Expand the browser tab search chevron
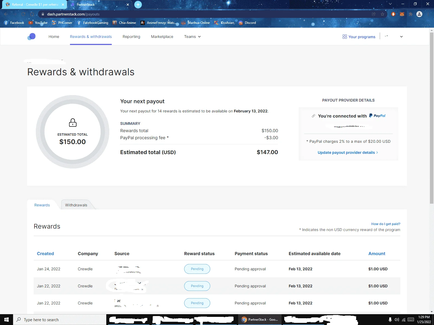The height and width of the screenshot is (325, 434). click(390, 4)
